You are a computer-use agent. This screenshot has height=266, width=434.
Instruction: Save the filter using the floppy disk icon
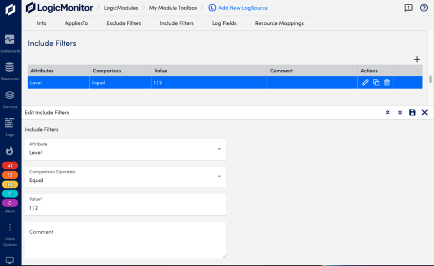pos(412,112)
